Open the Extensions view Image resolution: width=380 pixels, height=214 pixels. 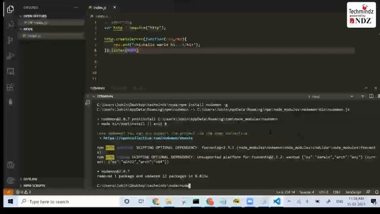pos(10,87)
